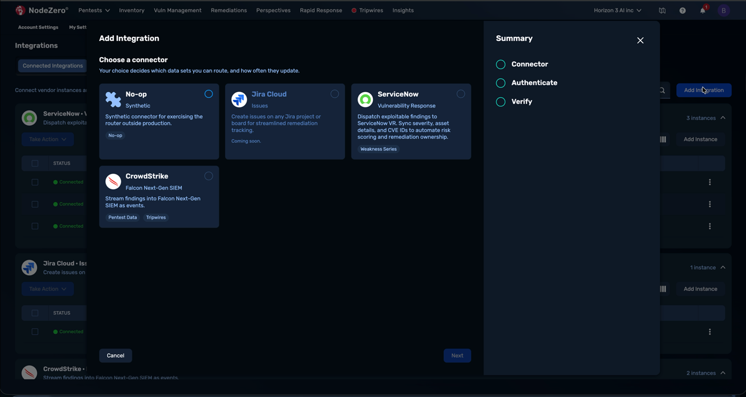
Task: Open kebab menu for first ServiceNow instance
Action: click(x=710, y=182)
